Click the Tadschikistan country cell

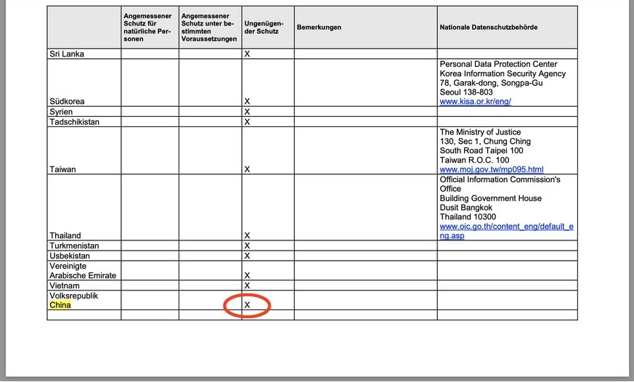click(x=84, y=122)
